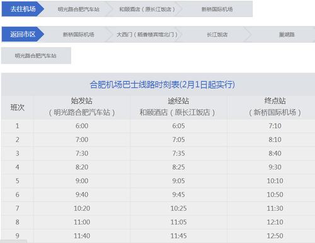Click 明光路合肥汽车站 final stop below 返回市区

click(x=36, y=56)
